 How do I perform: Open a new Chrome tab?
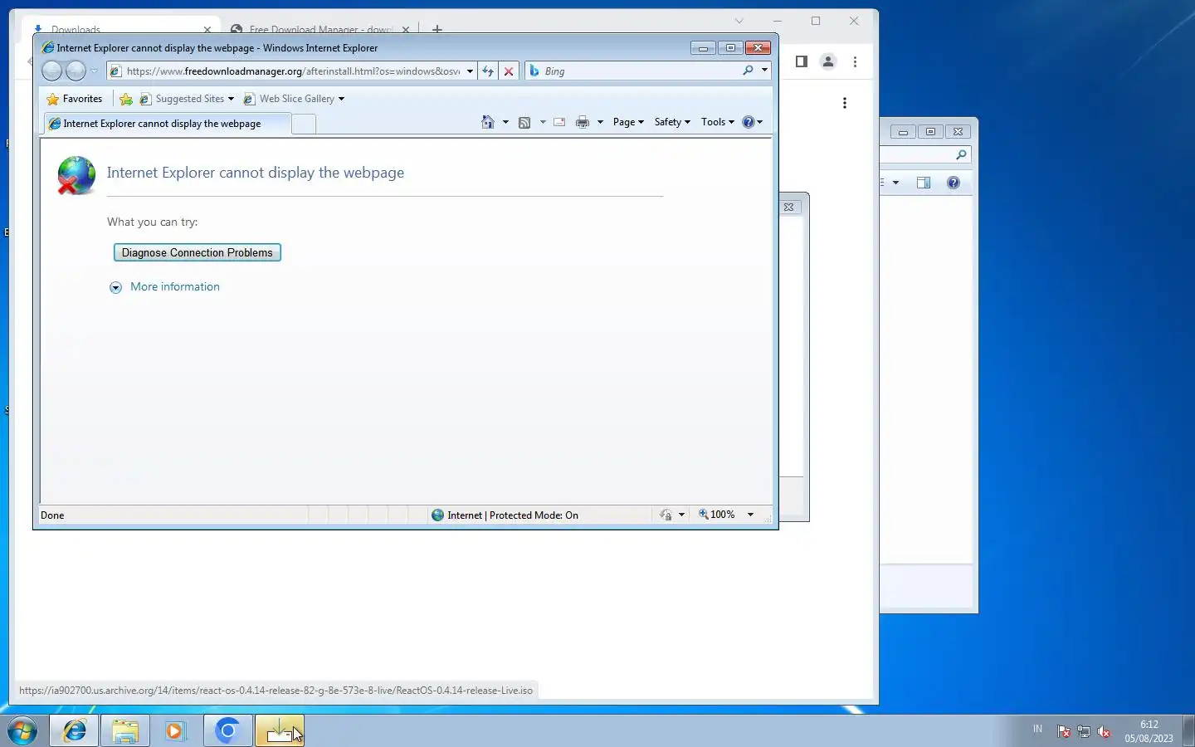(x=437, y=29)
